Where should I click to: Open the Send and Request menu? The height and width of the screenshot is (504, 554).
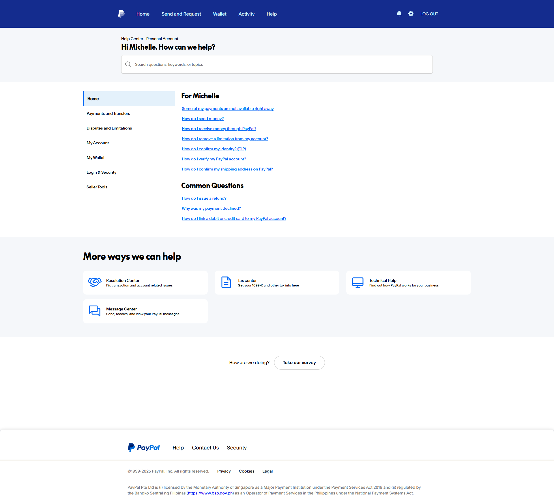(181, 14)
